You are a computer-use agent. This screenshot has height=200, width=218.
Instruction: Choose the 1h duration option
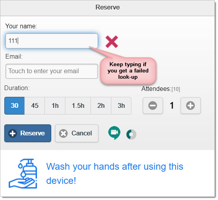coord(55,106)
